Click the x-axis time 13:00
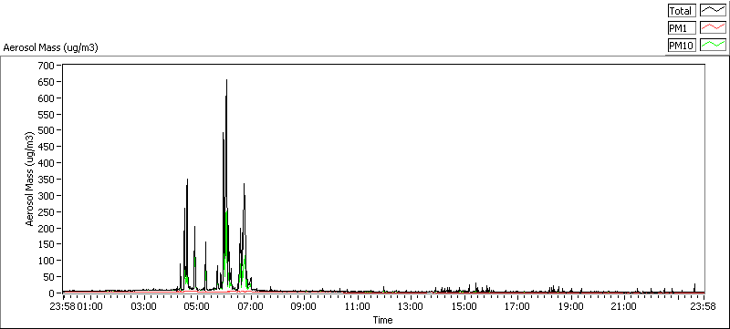Viewport: 730px width, 329px height. pyautogui.click(x=411, y=306)
